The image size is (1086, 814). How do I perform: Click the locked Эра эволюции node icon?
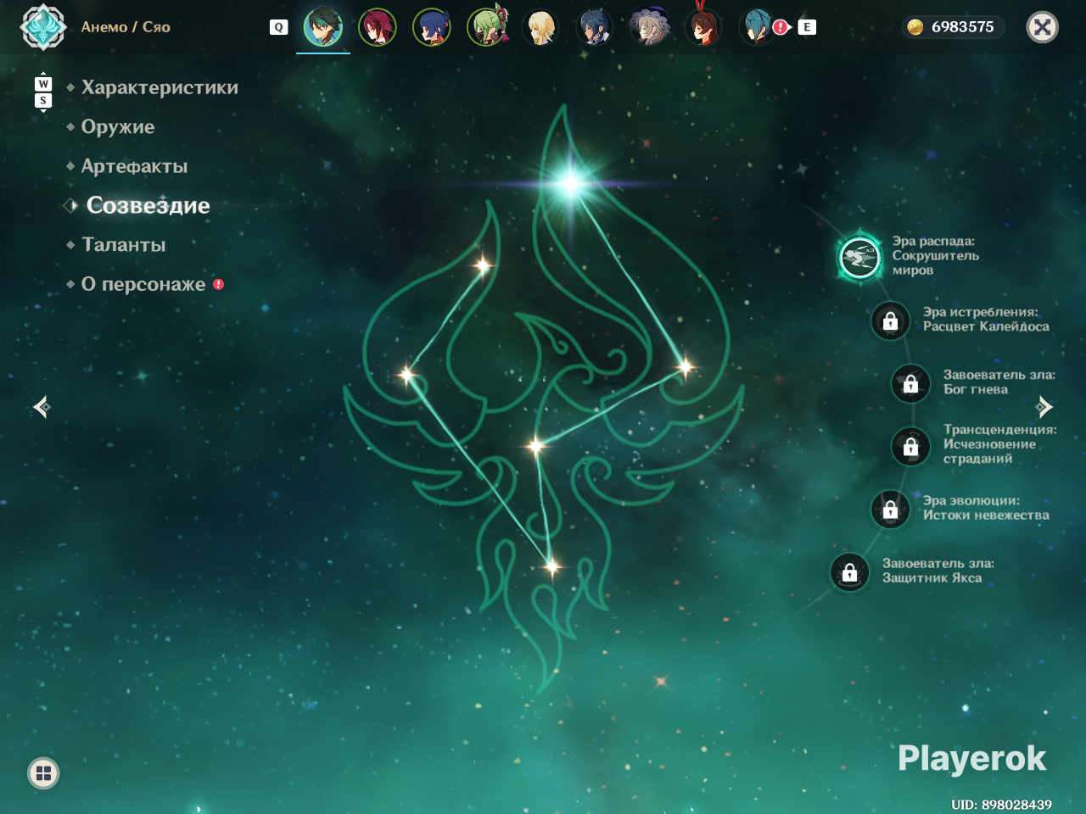(890, 509)
